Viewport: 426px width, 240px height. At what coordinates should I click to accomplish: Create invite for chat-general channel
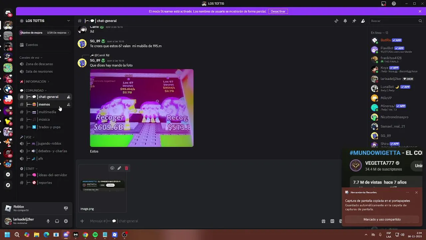point(69,97)
